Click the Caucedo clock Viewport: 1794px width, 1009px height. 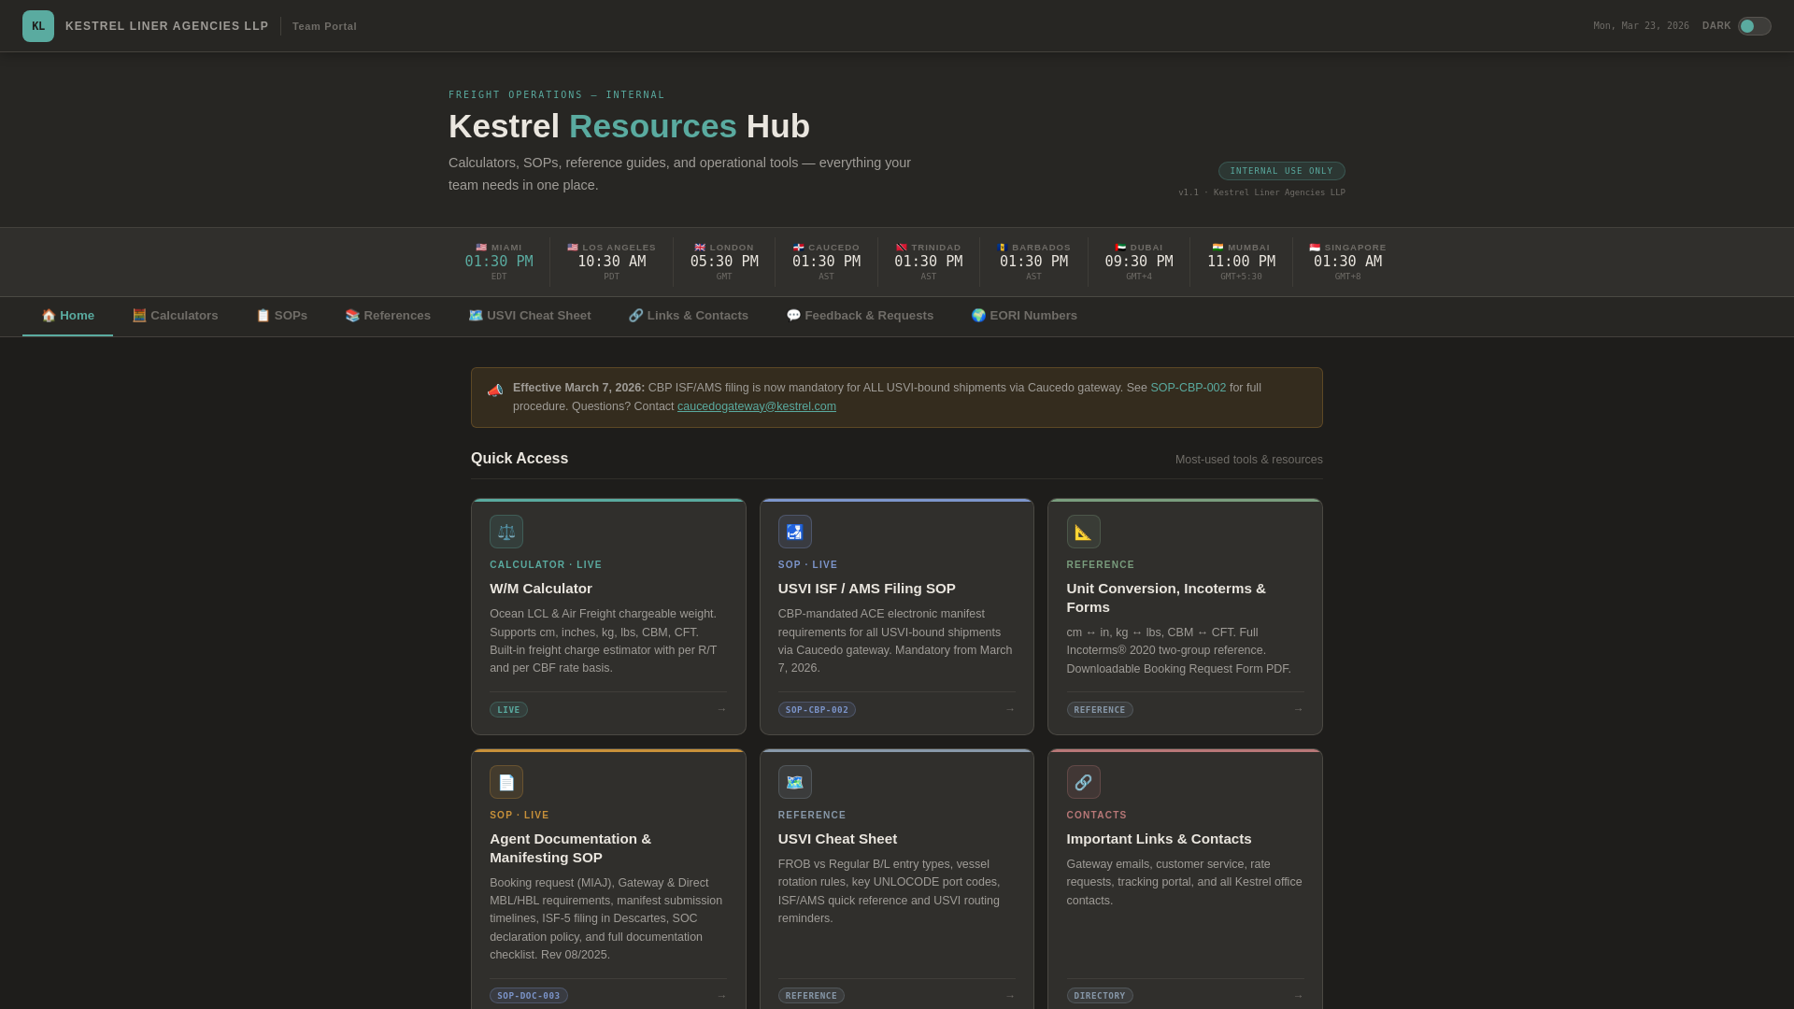click(826, 262)
